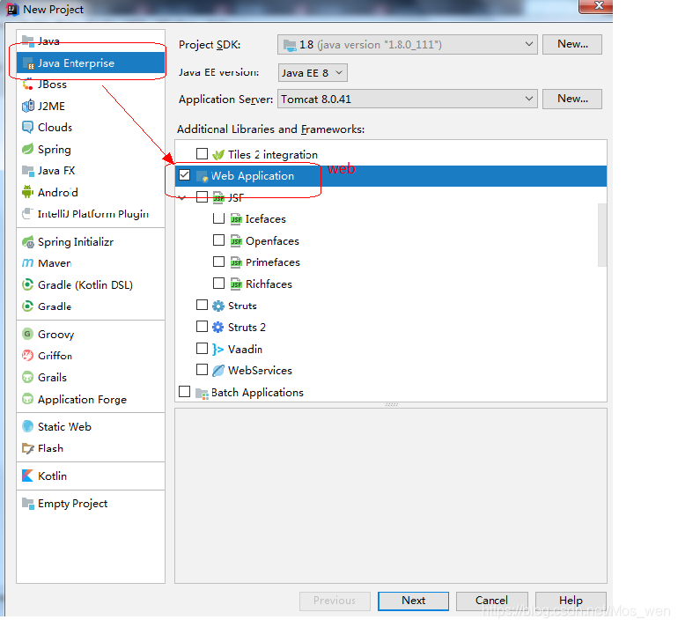The height and width of the screenshot is (627, 678).
Task: Click the Struts 2 gear icon
Action: [218, 328]
